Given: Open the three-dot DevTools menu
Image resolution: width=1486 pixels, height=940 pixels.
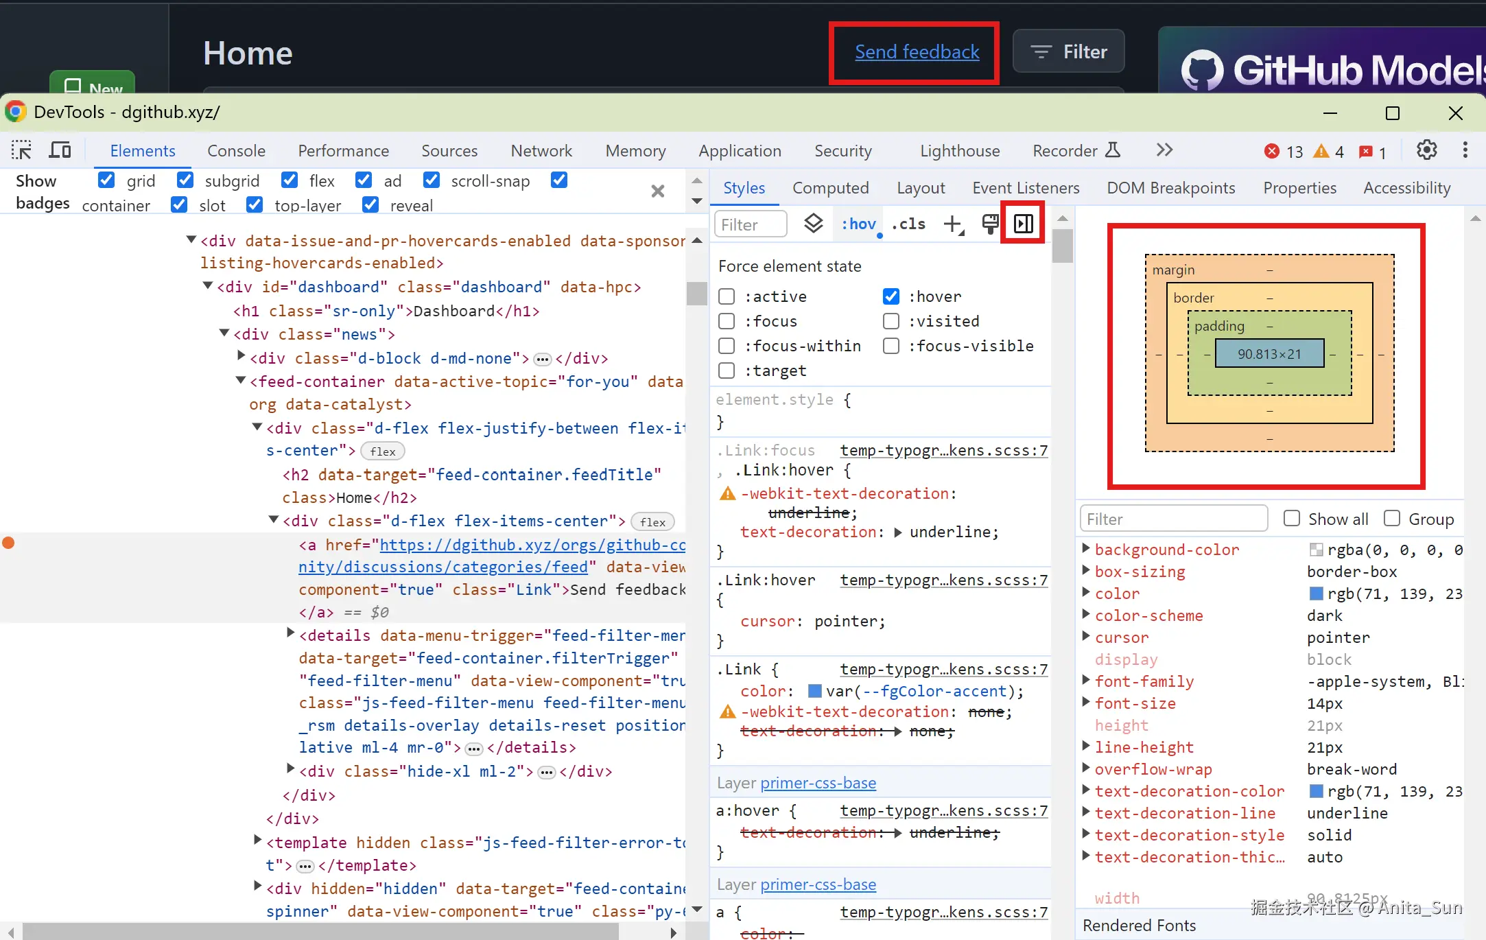Looking at the screenshot, I should (1465, 150).
